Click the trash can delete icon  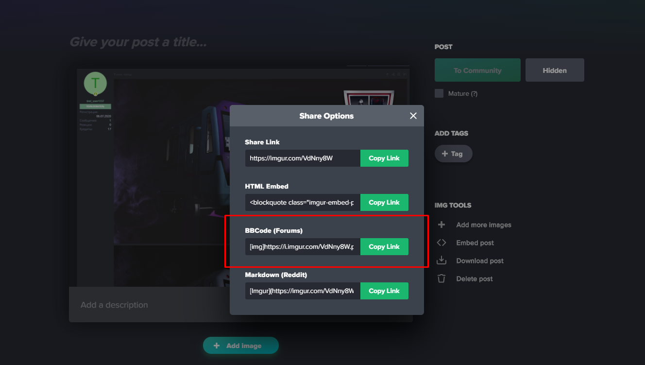[x=441, y=278]
